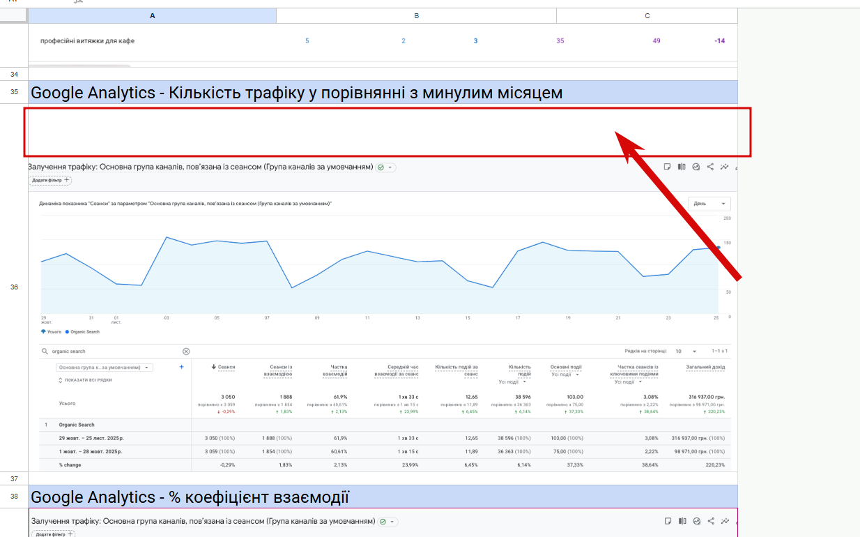Click the share icon in the first traffic report
The height and width of the screenshot is (537, 860).
[x=710, y=167]
